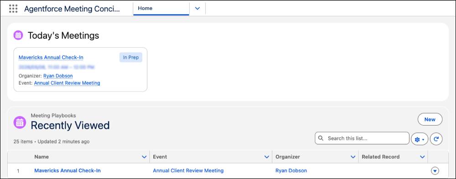
Task: Click the search magnifier icon in list search
Action: (321, 138)
